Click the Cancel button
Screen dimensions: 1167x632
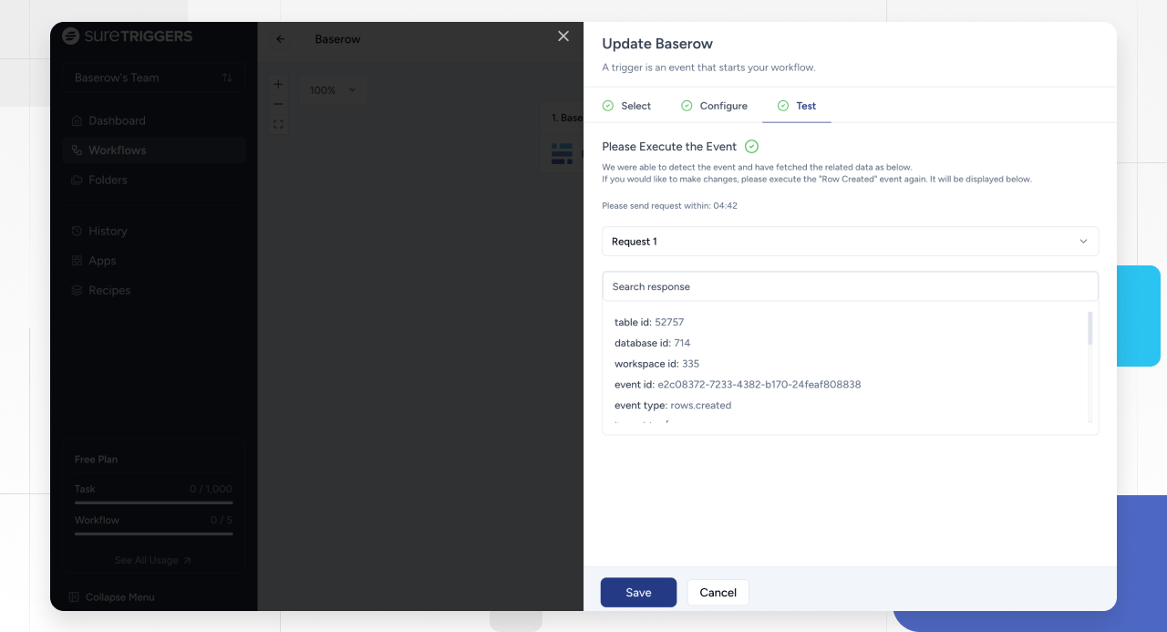coord(718,593)
